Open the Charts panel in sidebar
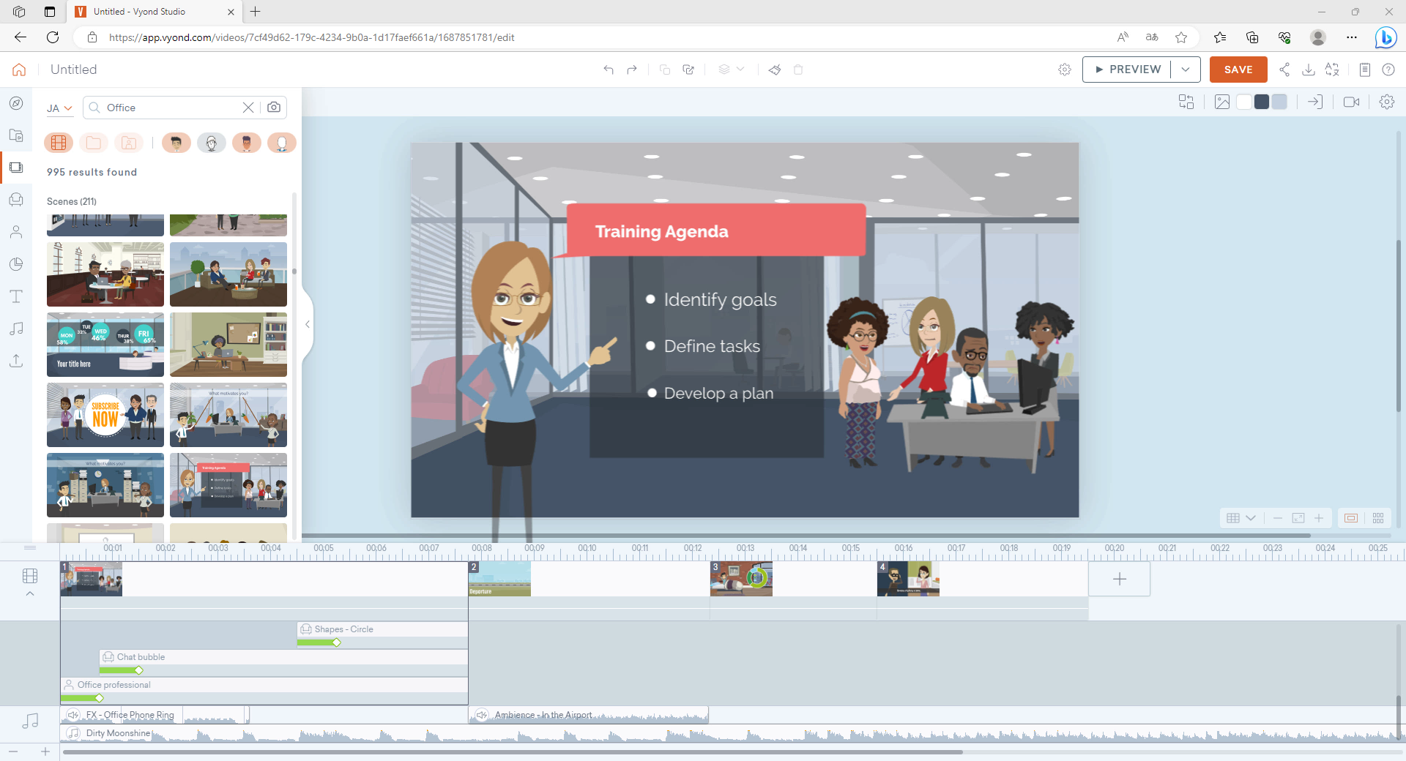This screenshot has height=761, width=1406. pyautogui.click(x=16, y=264)
